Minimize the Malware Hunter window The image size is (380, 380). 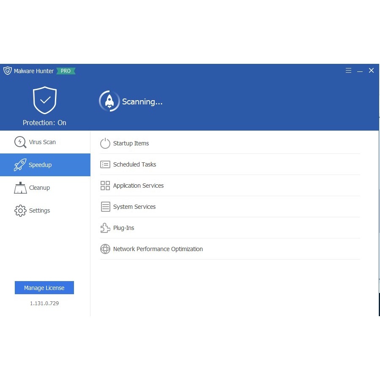point(360,71)
